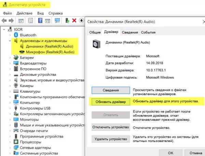Click the red X Uninstall device icon

[74, 20]
